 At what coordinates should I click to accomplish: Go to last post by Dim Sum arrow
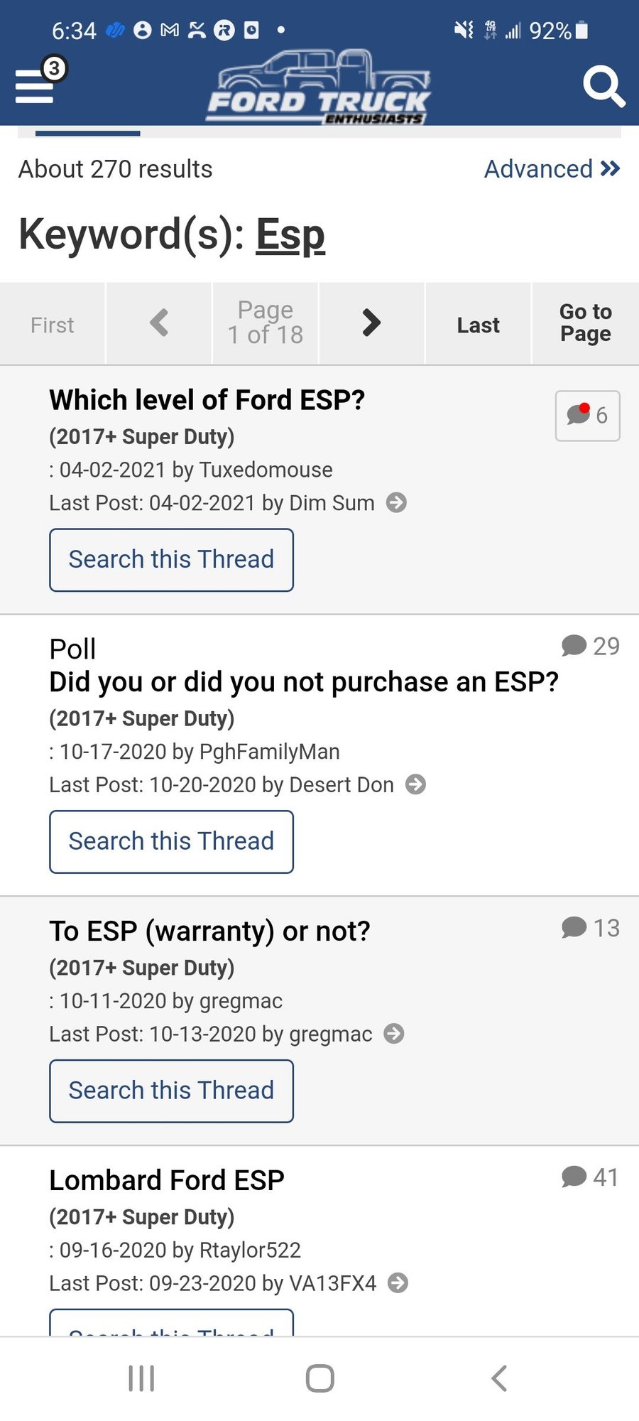pos(396,503)
